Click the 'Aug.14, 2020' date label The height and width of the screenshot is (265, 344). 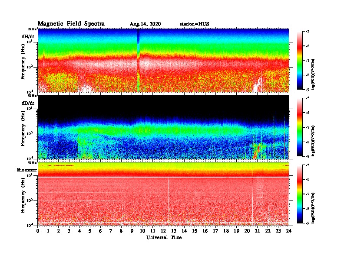click(145, 24)
